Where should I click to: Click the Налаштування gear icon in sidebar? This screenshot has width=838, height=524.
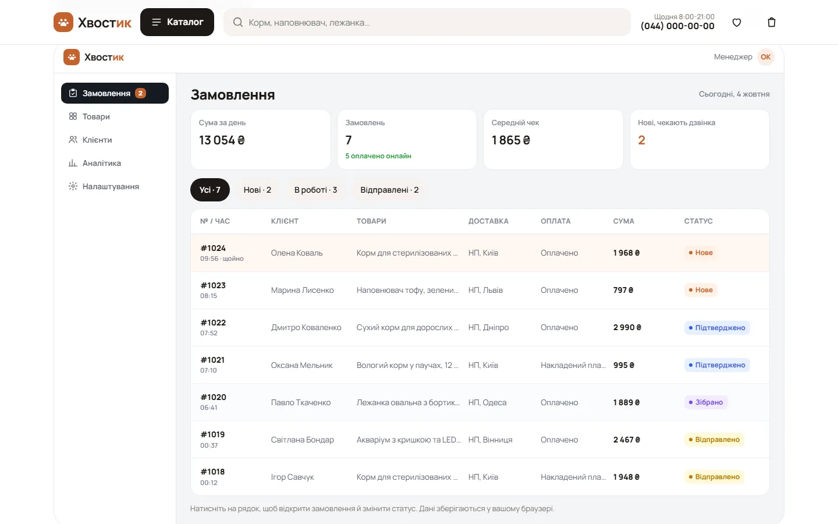click(x=73, y=186)
